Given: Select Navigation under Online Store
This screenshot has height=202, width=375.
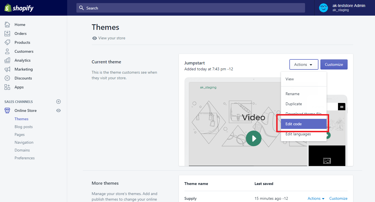Looking at the screenshot, I should (24, 142).
